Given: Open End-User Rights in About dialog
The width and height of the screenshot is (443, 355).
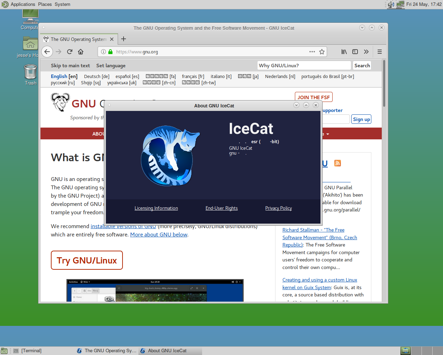Looking at the screenshot, I should pyautogui.click(x=221, y=208).
